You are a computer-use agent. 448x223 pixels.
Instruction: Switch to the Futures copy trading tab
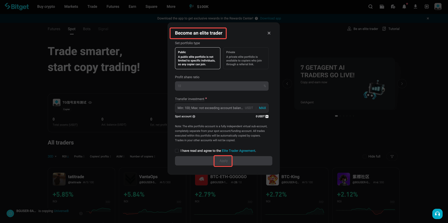pos(54,29)
